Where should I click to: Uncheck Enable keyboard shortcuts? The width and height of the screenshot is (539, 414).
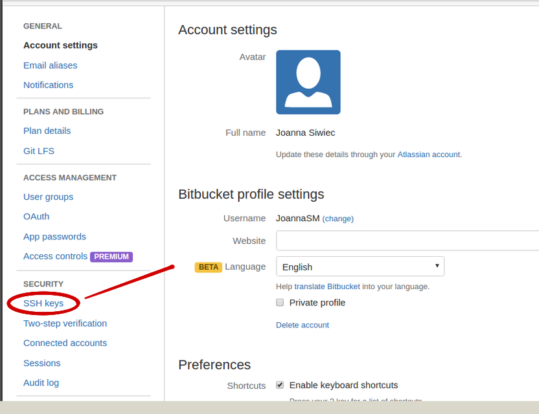[280, 385]
